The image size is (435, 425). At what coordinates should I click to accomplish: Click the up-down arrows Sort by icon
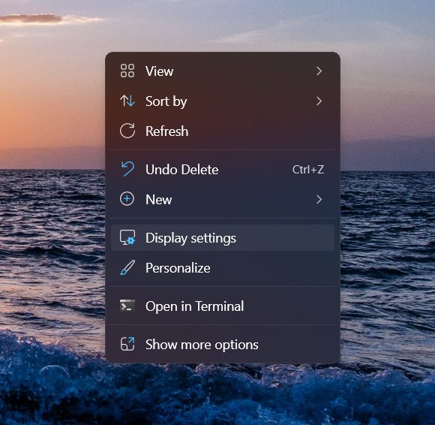tap(127, 101)
